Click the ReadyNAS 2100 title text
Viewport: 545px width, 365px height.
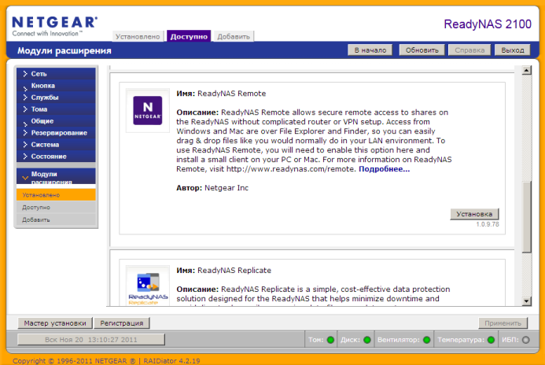488,24
